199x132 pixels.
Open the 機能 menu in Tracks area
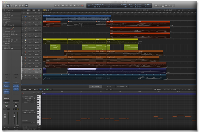tap(34, 10)
